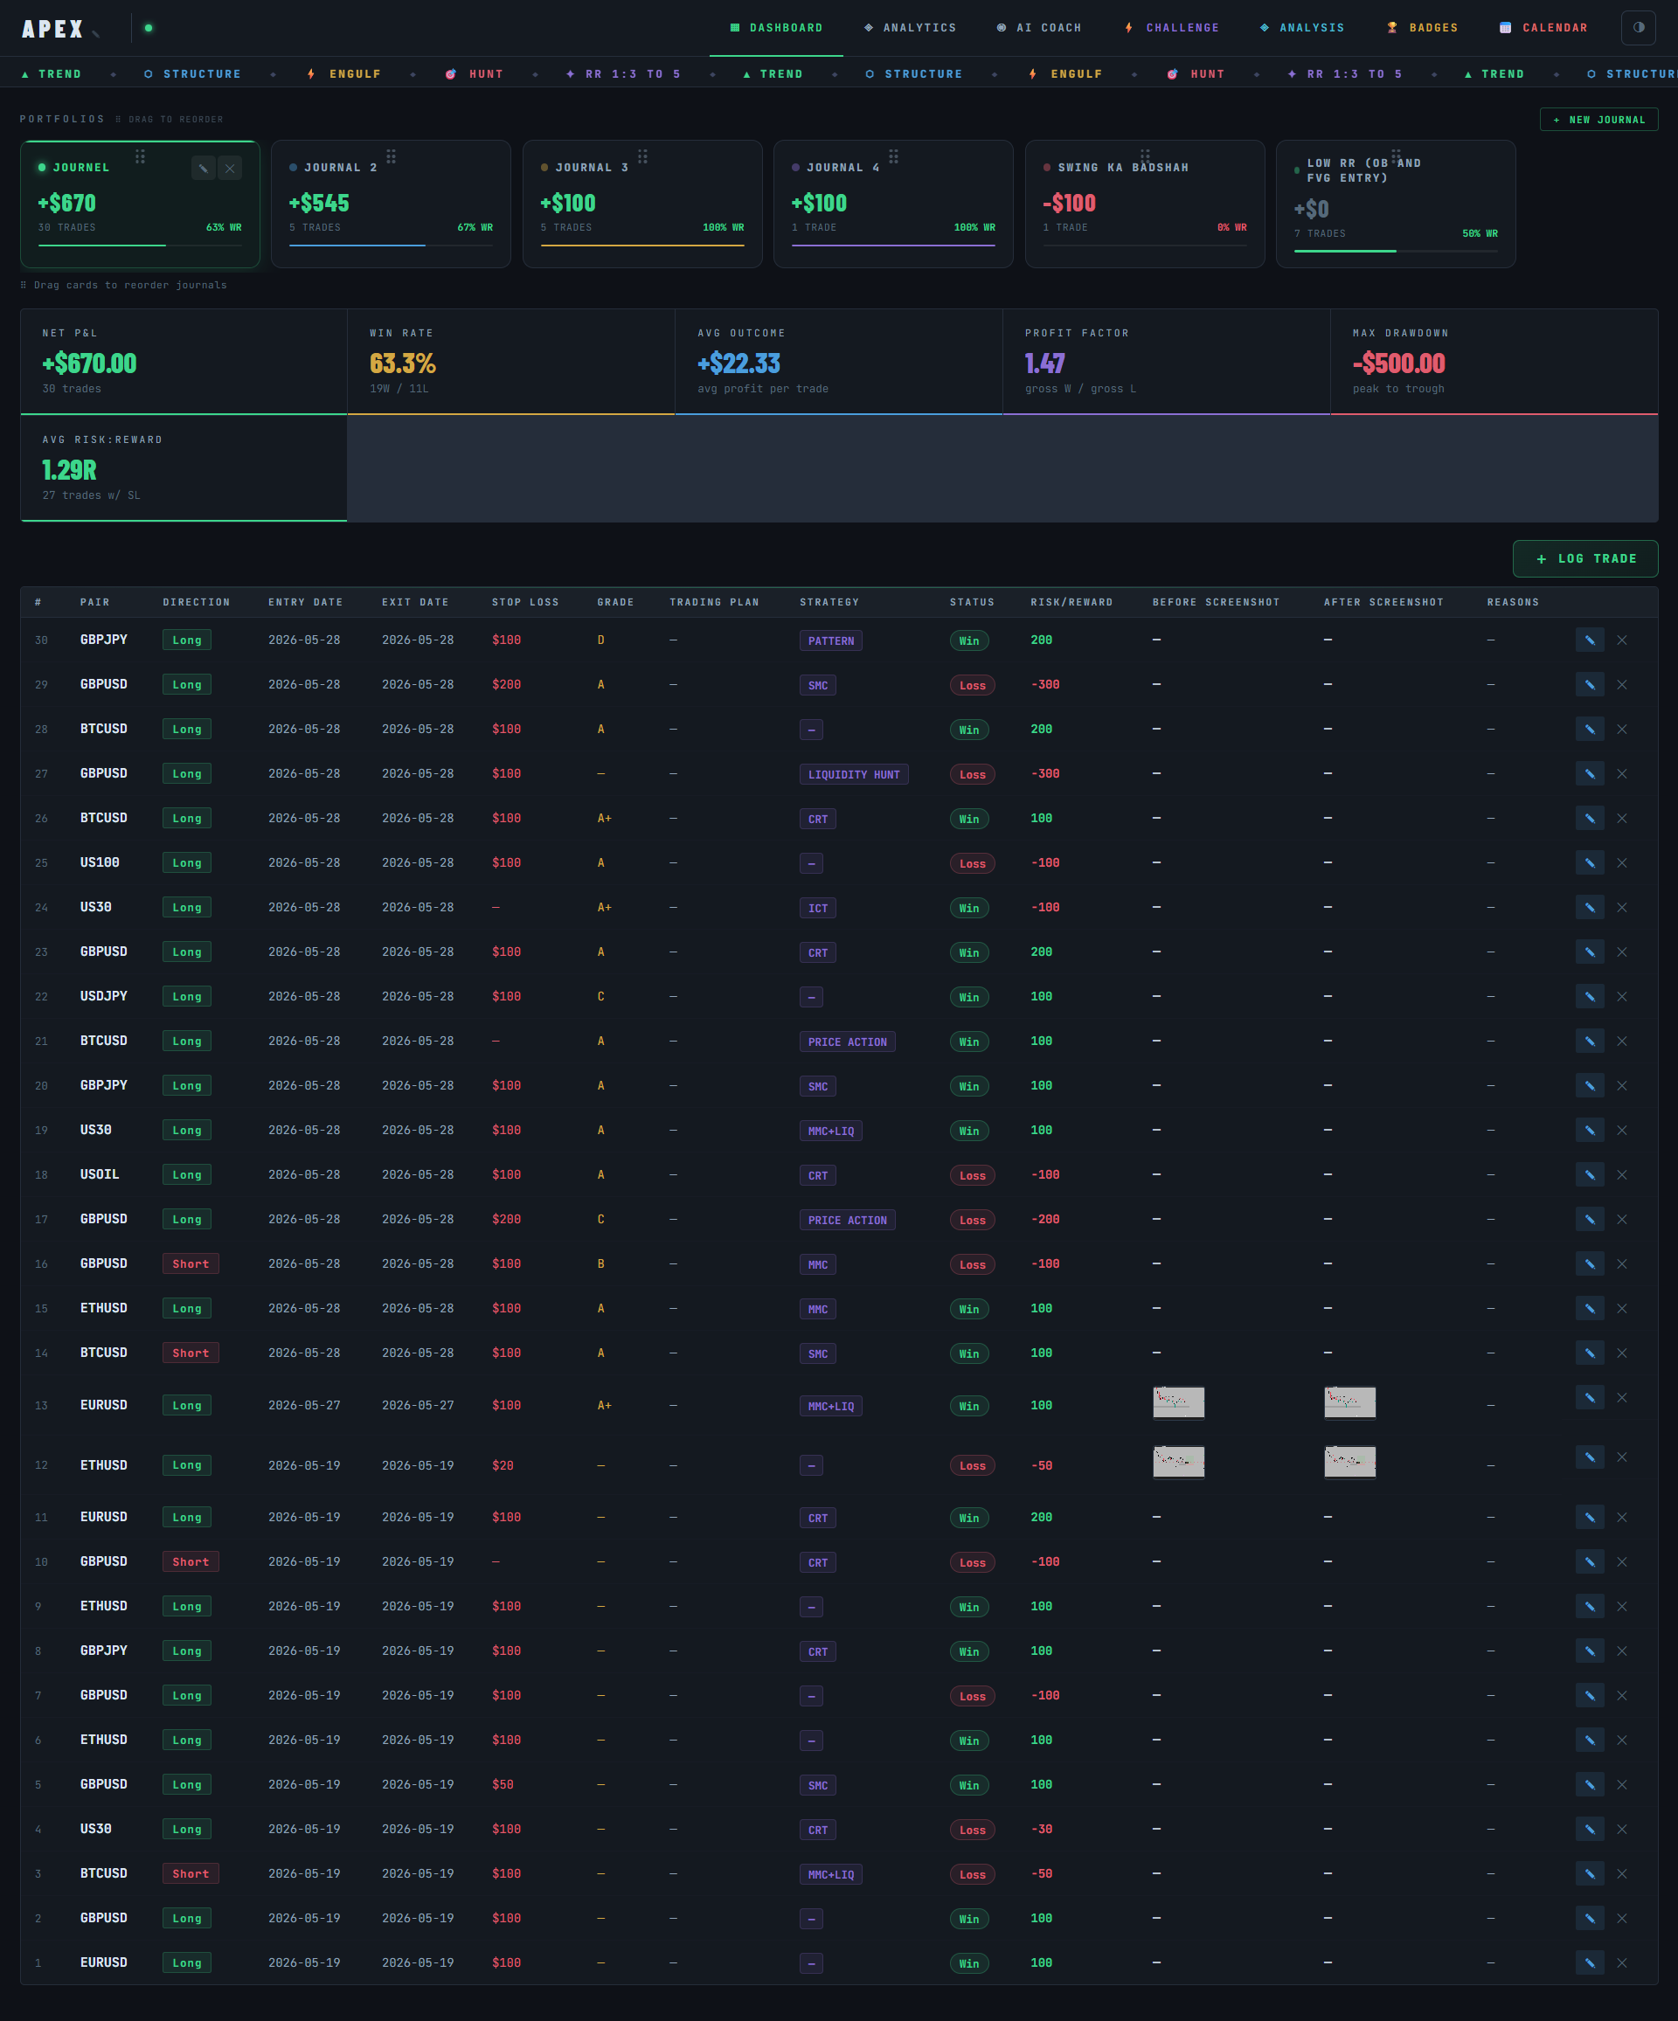This screenshot has height=2021, width=1678.
Task: Grab the drag handle on Journal 4 card
Action: coord(893,156)
